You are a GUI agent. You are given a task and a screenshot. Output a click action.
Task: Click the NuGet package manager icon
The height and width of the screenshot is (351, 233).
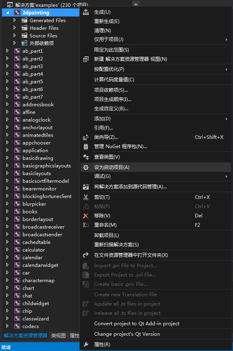pos(86,147)
